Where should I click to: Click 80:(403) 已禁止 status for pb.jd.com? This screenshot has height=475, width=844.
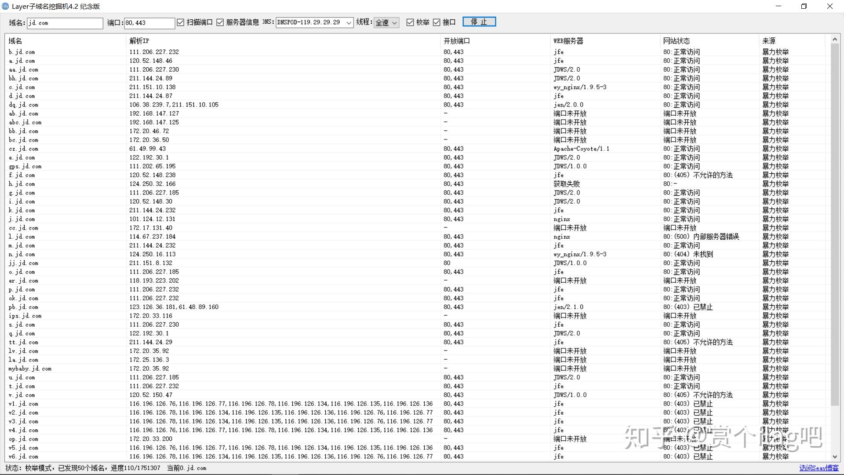click(x=688, y=307)
